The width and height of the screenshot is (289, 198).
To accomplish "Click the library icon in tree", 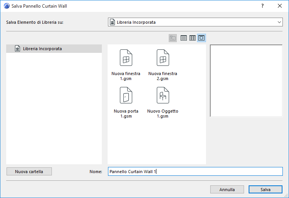I will (18, 49).
